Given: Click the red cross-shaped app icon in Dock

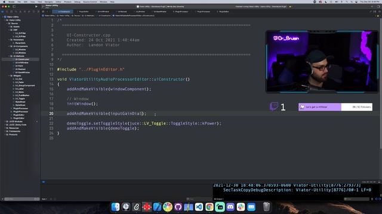Looking at the screenshot, I should (x=147, y=207).
